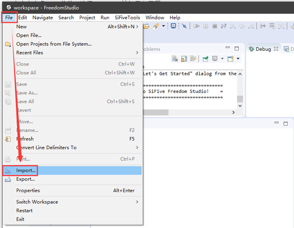Select Export... in the File menu
The height and width of the screenshot is (228, 294).
tap(72, 179)
